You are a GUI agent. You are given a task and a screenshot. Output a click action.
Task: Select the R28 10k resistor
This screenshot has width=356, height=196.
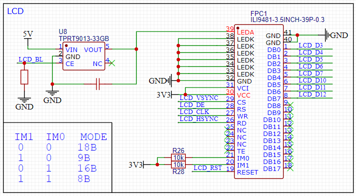[x=178, y=164]
